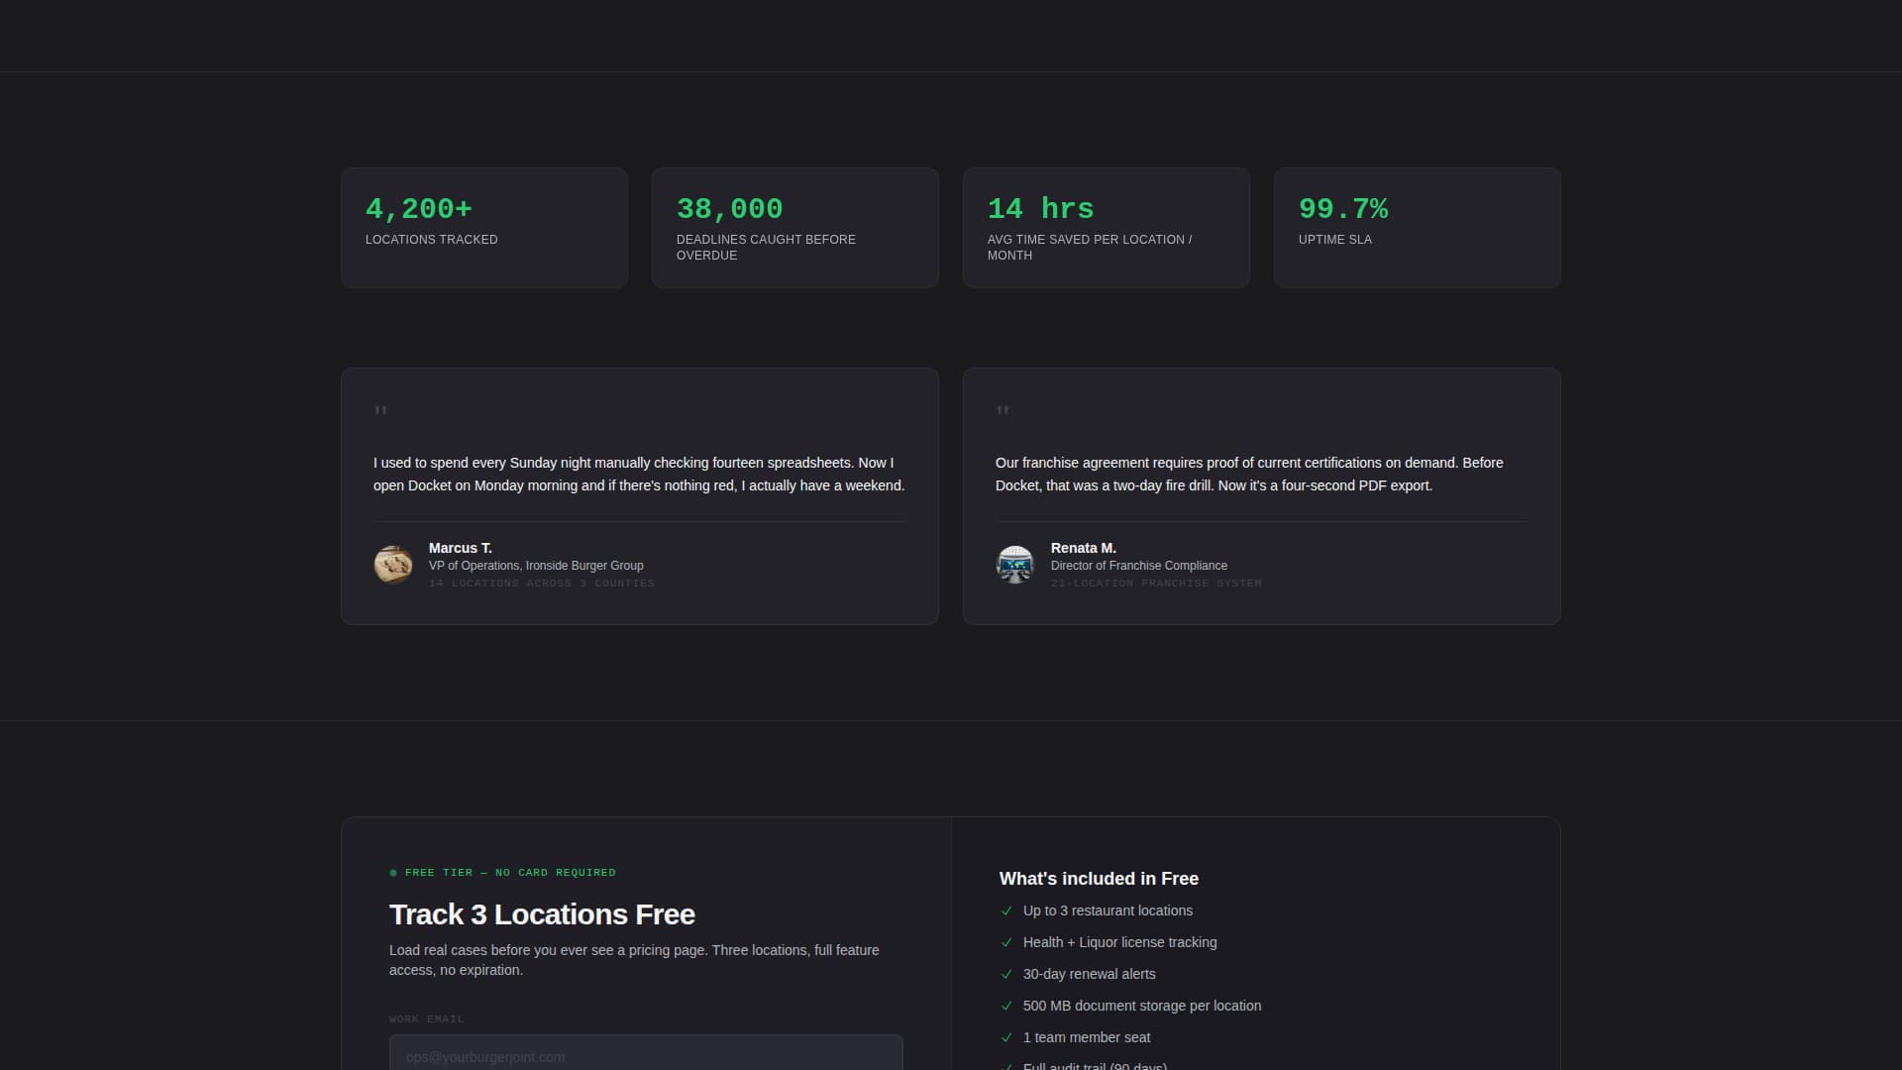The width and height of the screenshot is (1902, 1070).
Task: Open the What's included in Free section
Action: (x=1098, y=879)
